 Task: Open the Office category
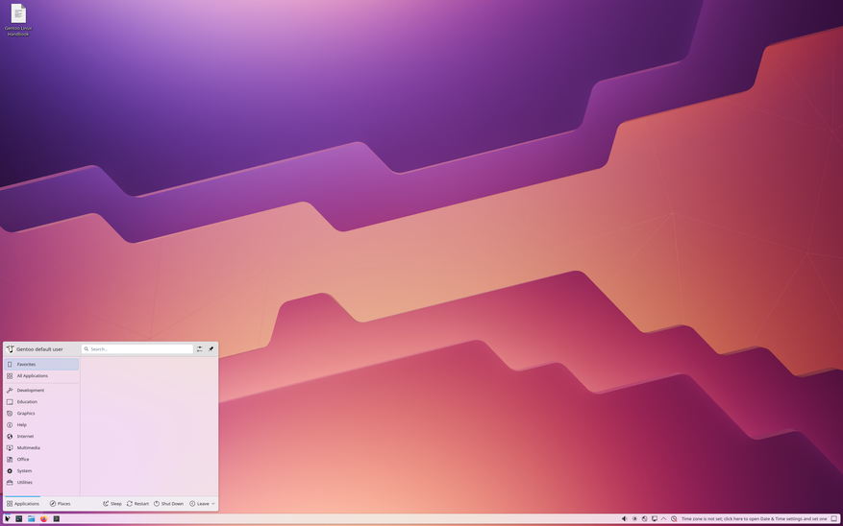pos(41,460)
